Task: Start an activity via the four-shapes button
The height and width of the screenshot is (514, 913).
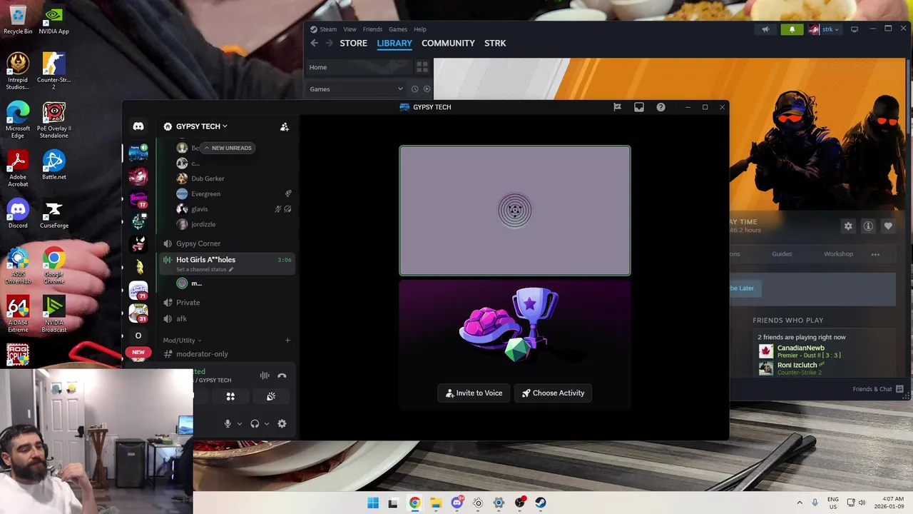Action: pyautogui.click(x=230, y=396)
